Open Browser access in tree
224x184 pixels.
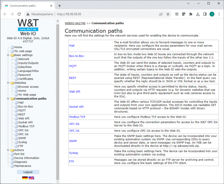pyautogui.click(x=28, y=87)
